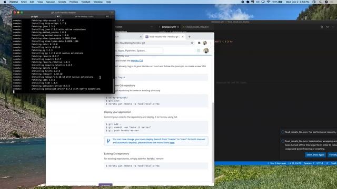This screenshot has height=189, width=337.
Task: Click the branch icon in the notice box
Action: tap(108, 141)
